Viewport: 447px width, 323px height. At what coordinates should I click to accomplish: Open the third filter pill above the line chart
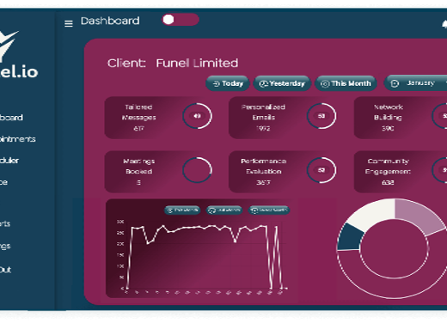click(x=269, y=210)
